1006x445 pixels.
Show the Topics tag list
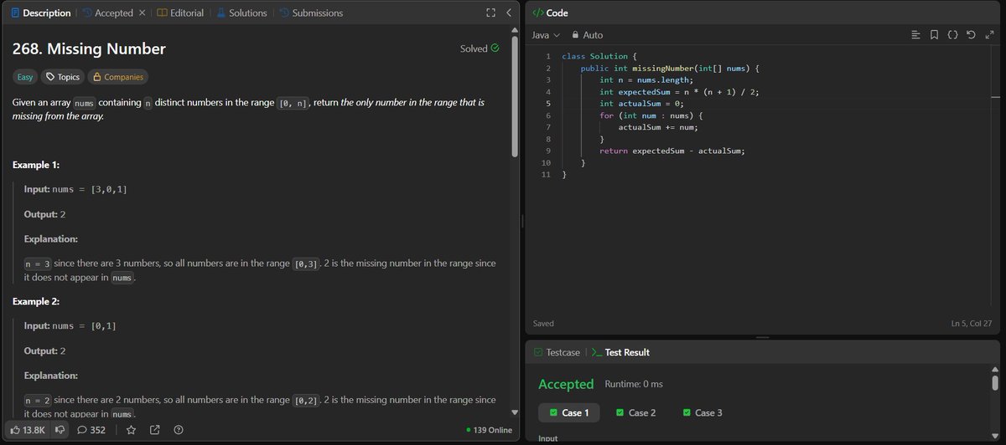tap(63, 77)
